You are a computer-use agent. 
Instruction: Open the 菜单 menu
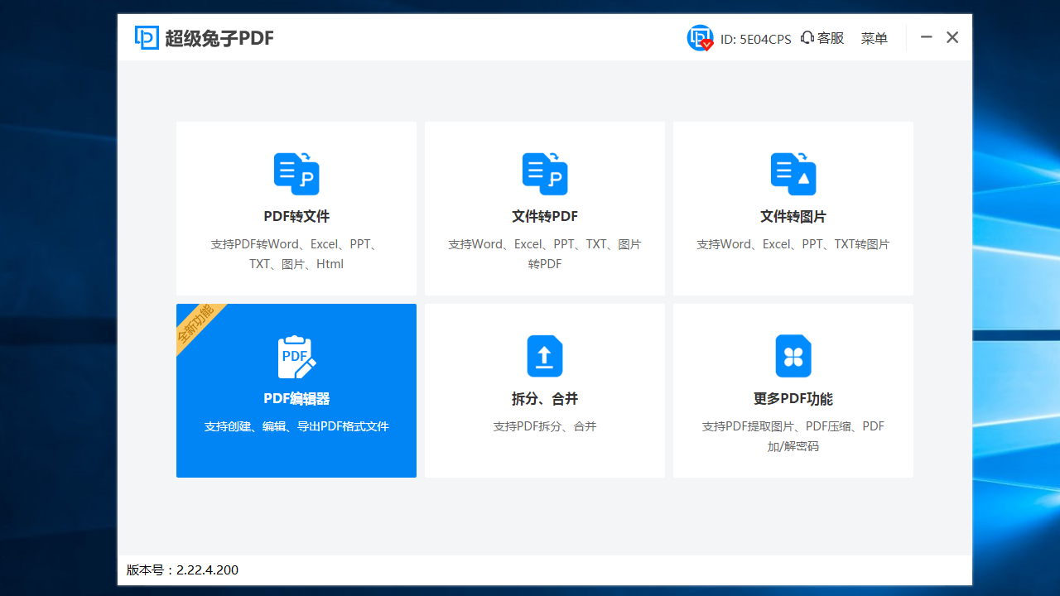[874, 38]
